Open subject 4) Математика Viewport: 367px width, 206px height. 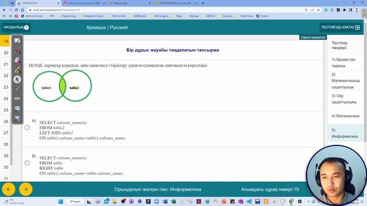pyautogui.click(x=345, y=116)
